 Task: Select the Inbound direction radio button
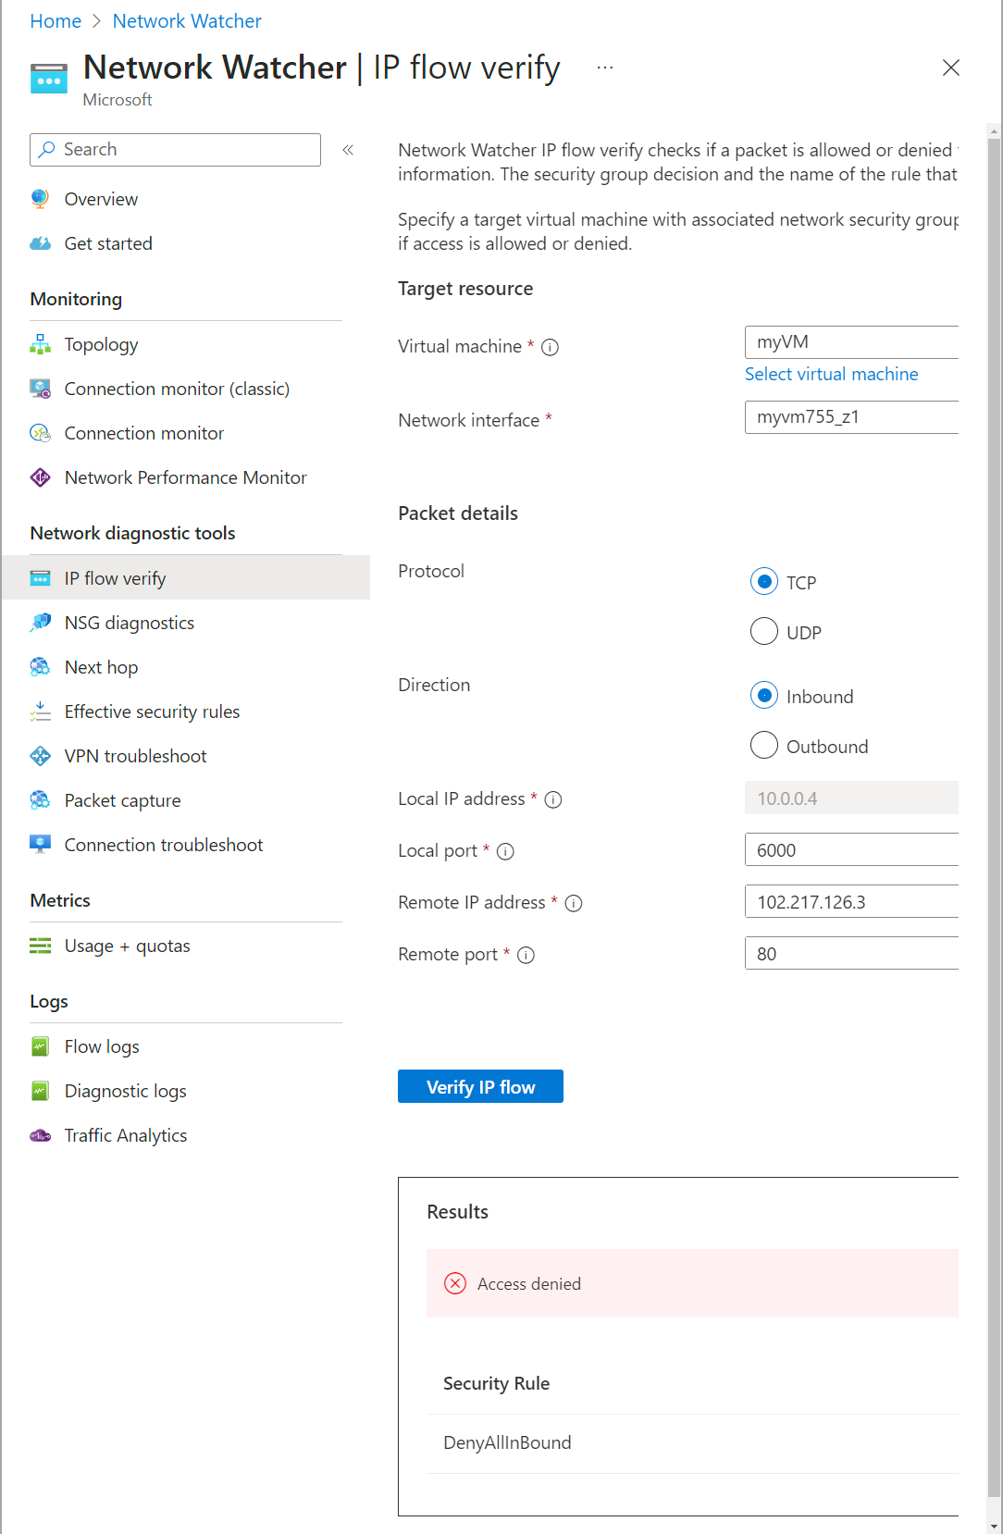[x=764, y=696]
